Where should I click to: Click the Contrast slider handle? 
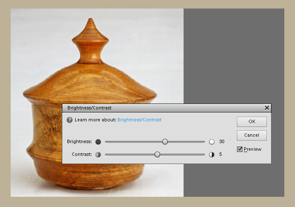click(x=157, y=155)
